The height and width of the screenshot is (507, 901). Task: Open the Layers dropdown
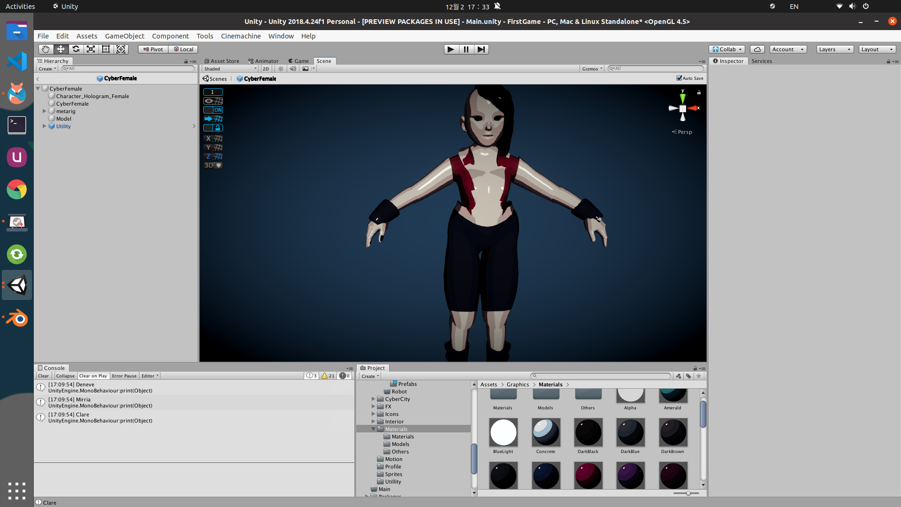point(835,49)
